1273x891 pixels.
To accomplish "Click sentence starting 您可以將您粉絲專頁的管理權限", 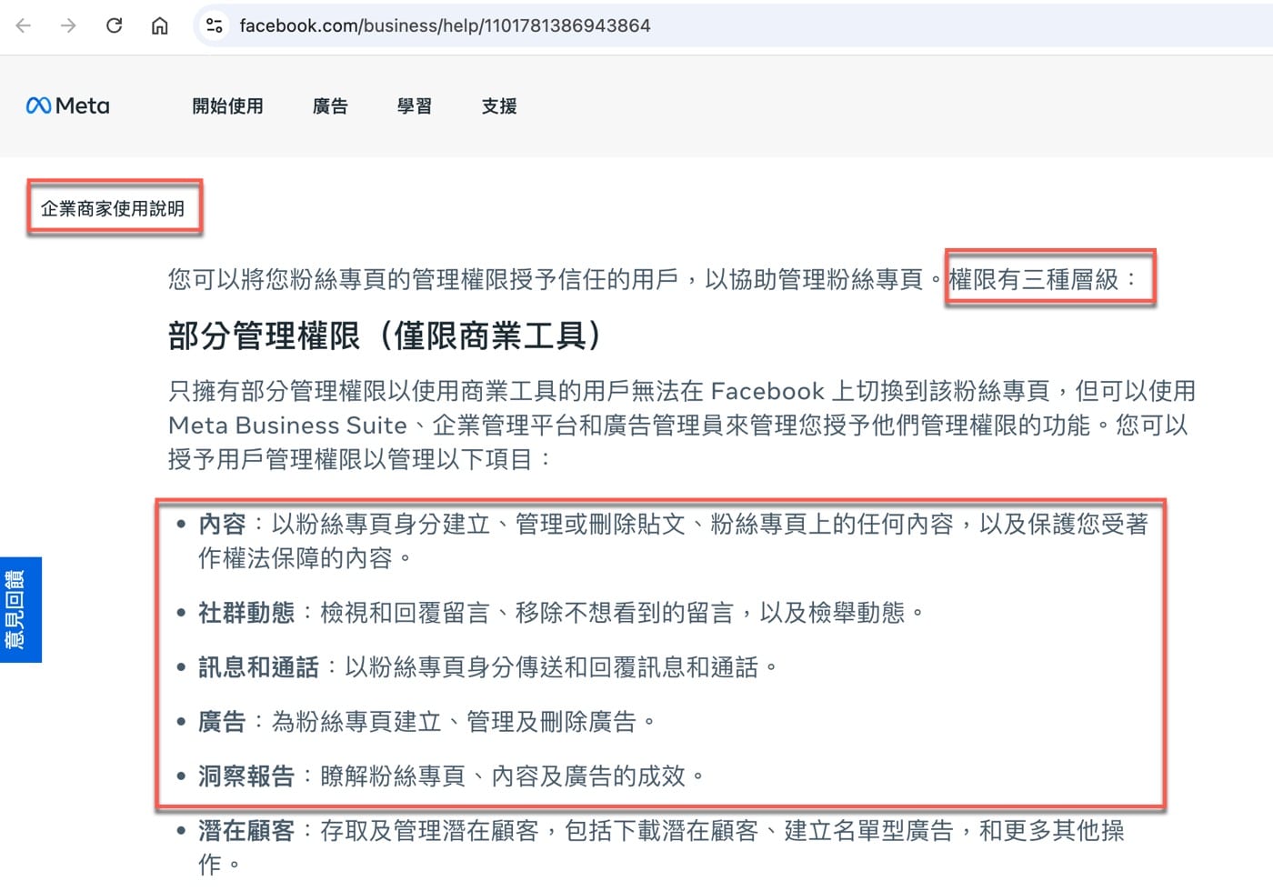I will pos(557,279).
